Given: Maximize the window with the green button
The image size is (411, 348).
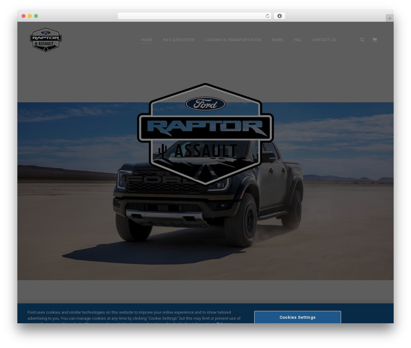Looking at the screenshot, I should coord(36,16).
